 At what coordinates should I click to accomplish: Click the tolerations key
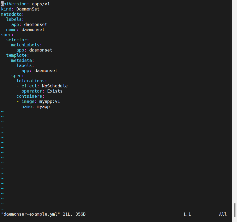coord(31,81)
